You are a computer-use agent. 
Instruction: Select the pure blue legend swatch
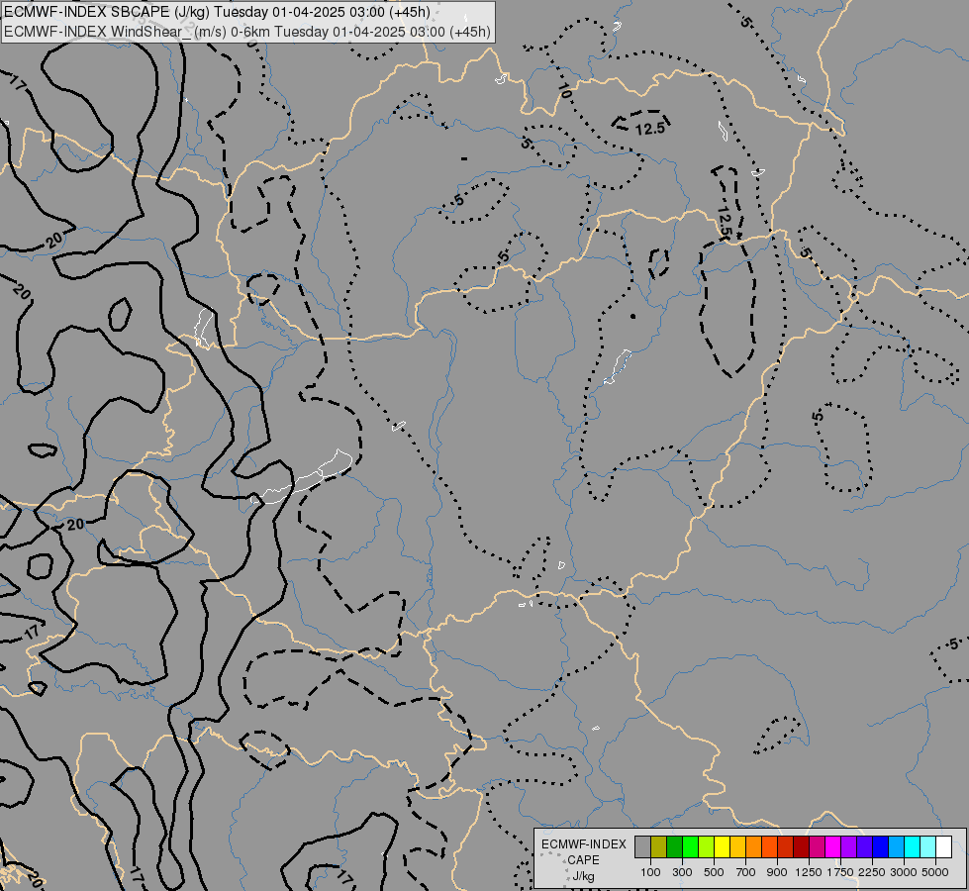(880, 846)
